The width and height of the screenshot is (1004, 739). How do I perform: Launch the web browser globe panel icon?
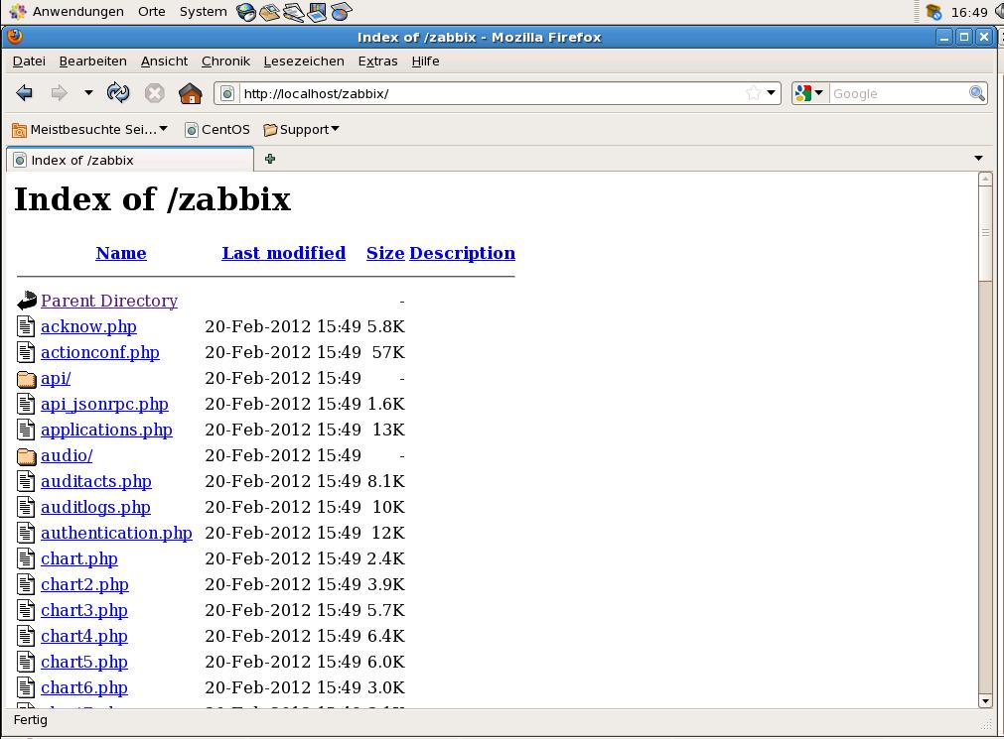(246, 12)
